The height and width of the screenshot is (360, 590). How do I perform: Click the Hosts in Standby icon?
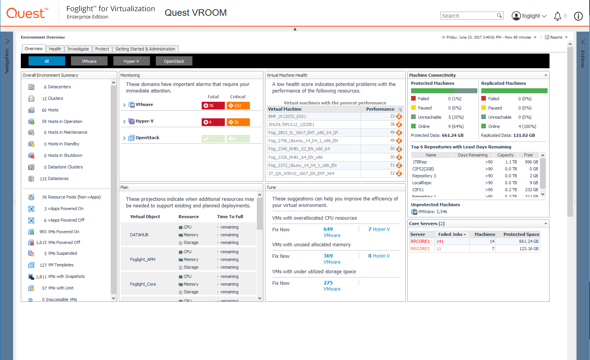click(31, 144)
